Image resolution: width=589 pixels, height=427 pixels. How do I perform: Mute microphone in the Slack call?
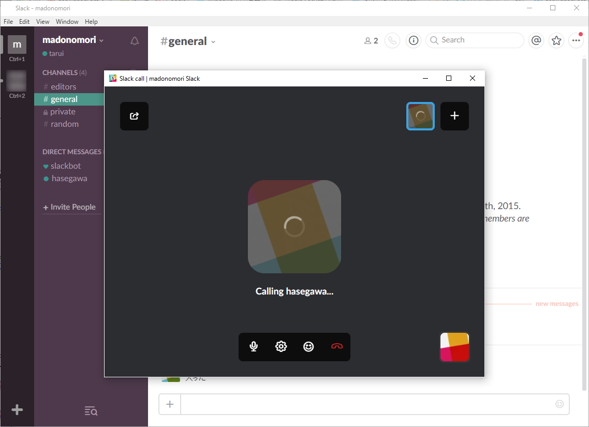tap(254, 347)
